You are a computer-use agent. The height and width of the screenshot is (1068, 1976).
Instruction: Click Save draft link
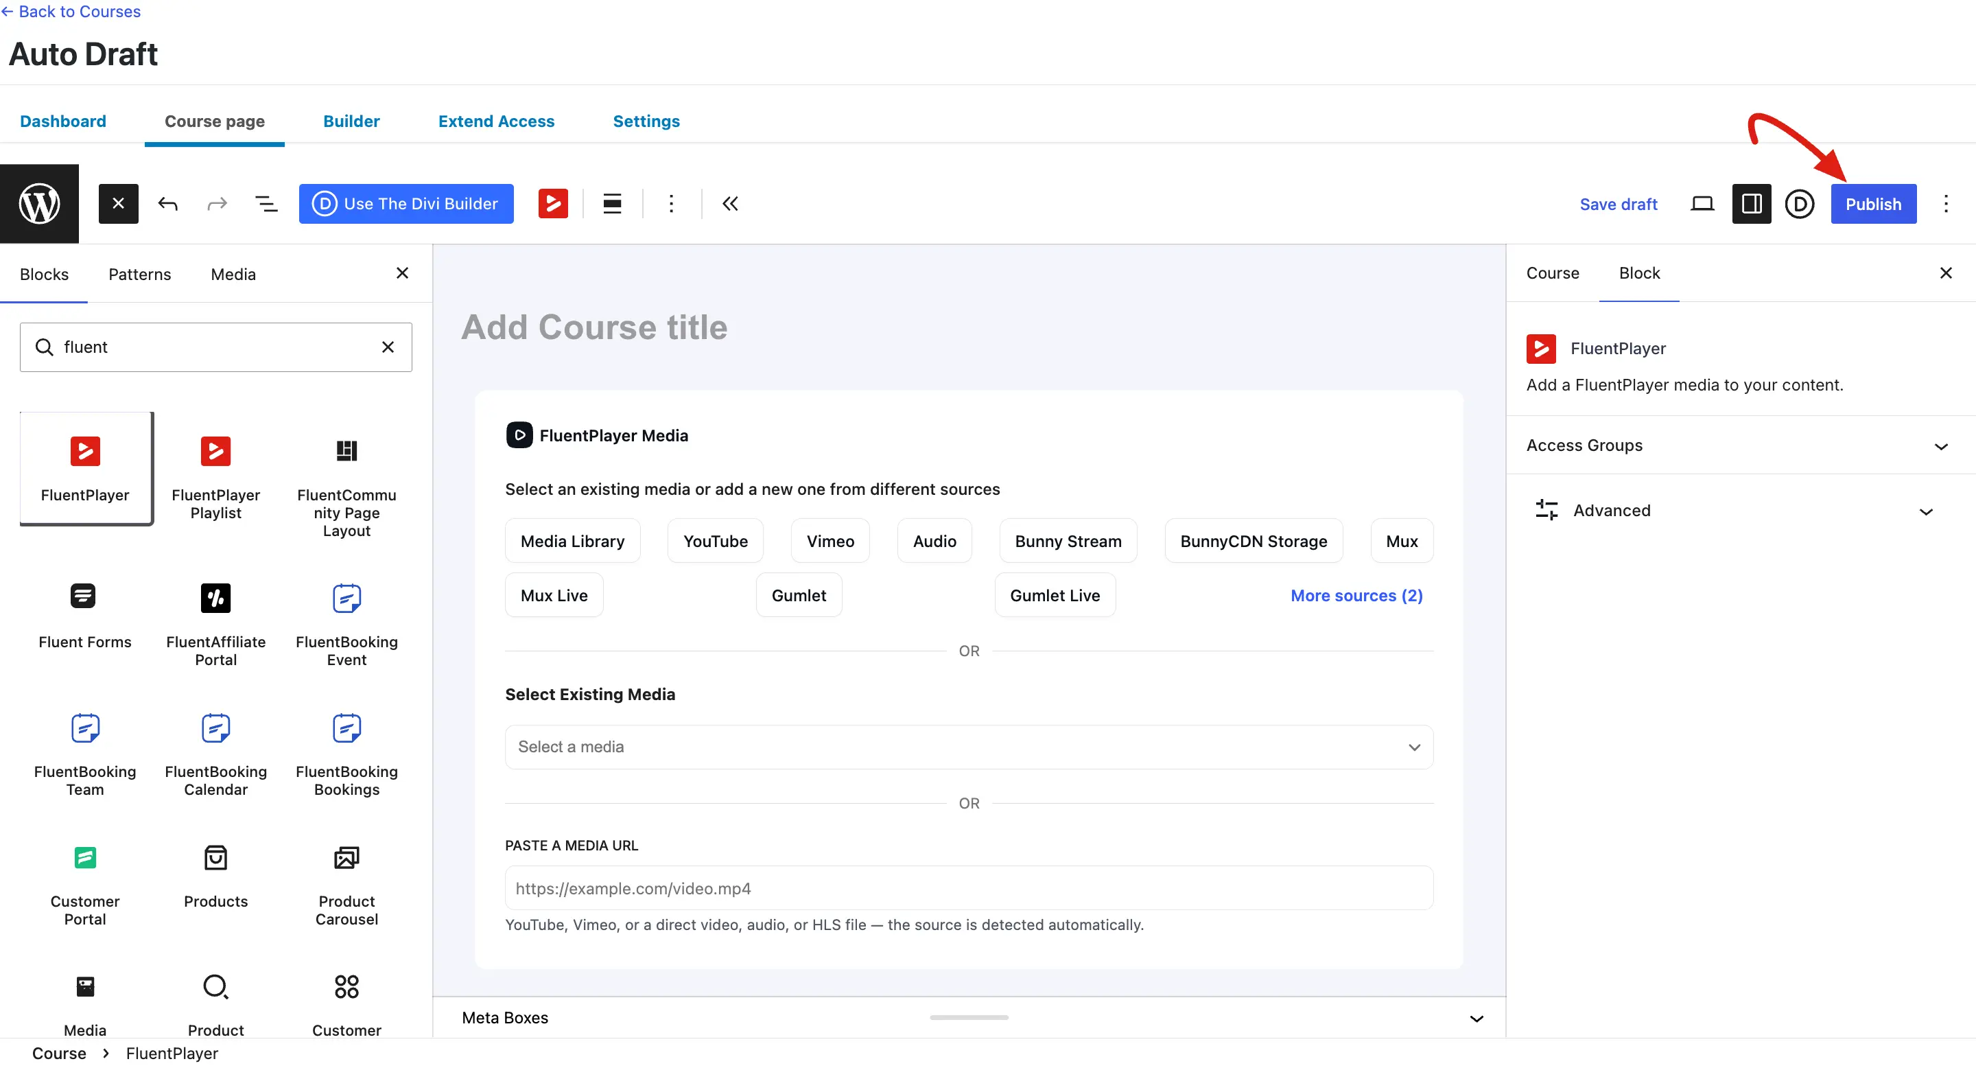pos(1618,204)
